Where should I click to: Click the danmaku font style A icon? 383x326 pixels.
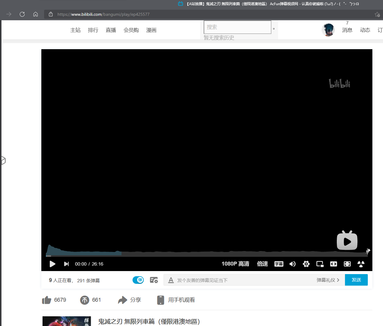(x=171, y=280)
